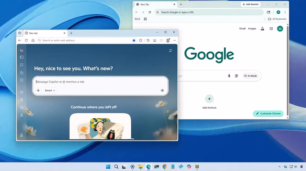This screenshot has width=306, height=171.
Task: Open the chat bubbles icon in Copilot sidebar
Action: (22, 107)
